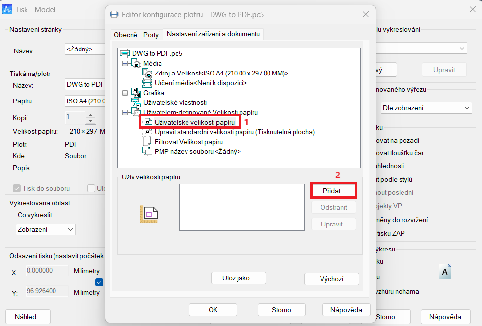Screen dimensions: 482x326
Task: Collapse the Média tree node
Action: [x=125, y=63]
